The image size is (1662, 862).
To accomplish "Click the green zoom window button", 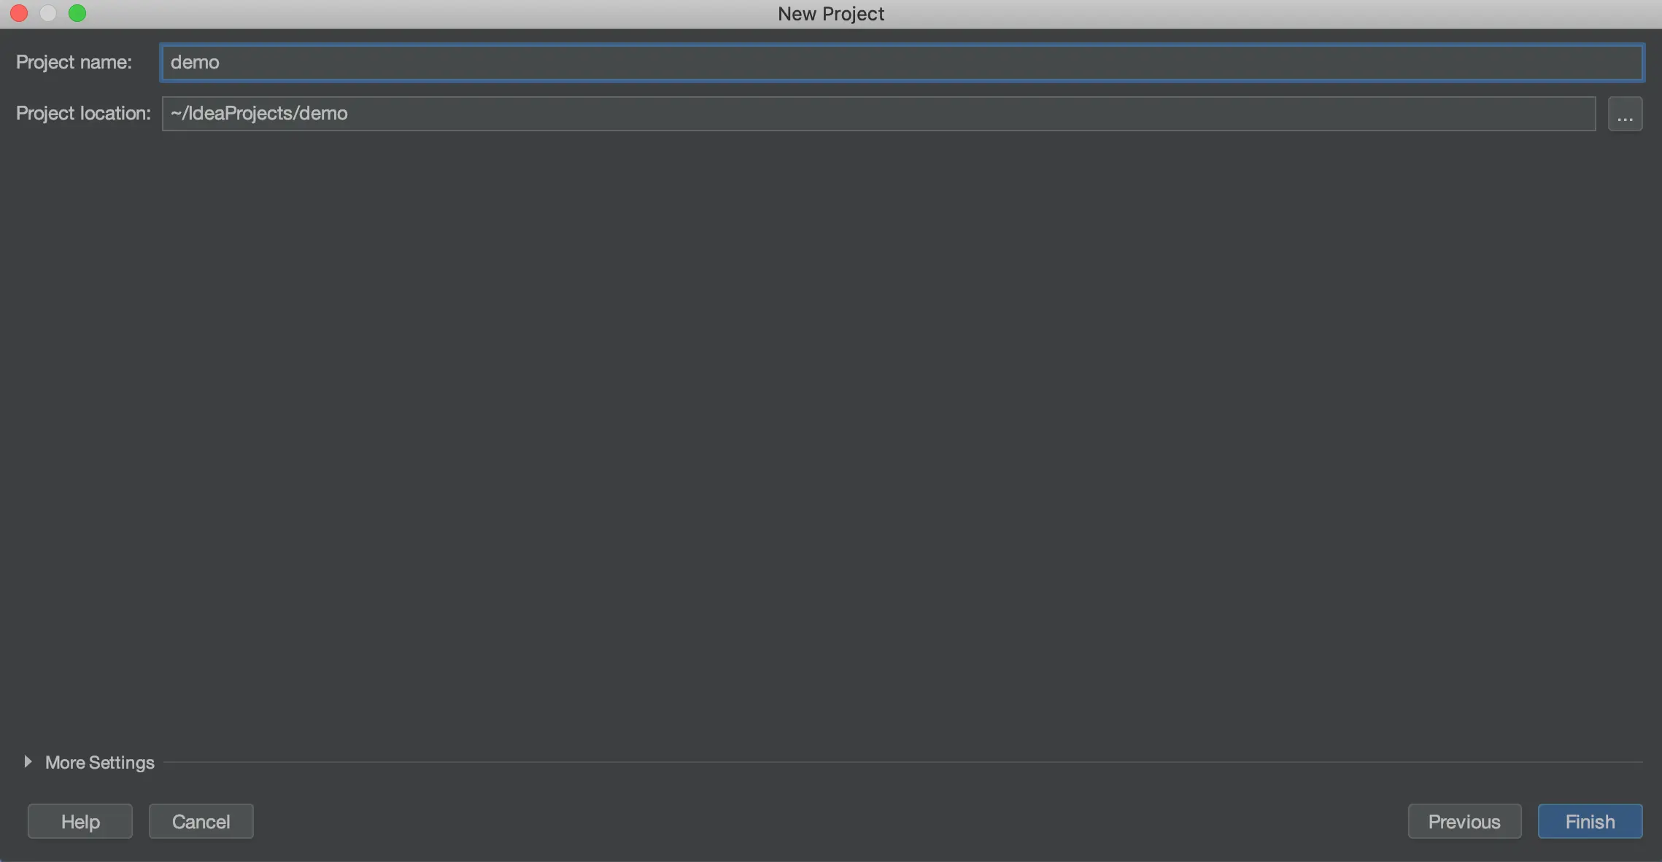I will pyautogui.click(x=77, y=13).
